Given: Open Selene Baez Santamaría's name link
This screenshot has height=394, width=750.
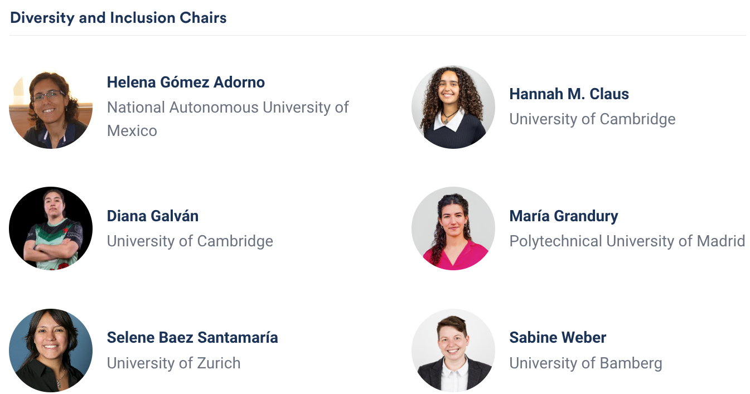Looking at the screenshot, I should 192,337.
